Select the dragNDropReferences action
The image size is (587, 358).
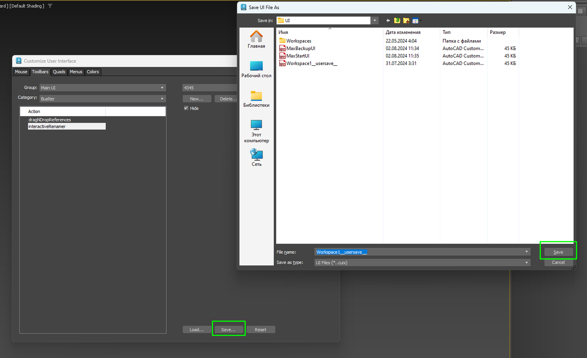[x=49, y=120]
